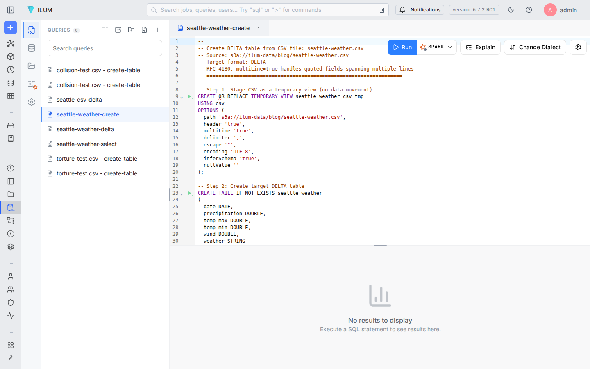590x369 pixels.
Task: Open the starred sliders configuration icon
Action: (x=32, y=84)
